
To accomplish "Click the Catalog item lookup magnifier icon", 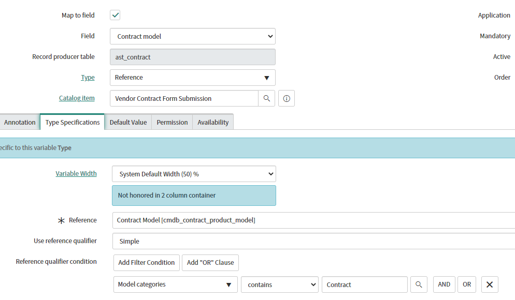I will [266, 98].
